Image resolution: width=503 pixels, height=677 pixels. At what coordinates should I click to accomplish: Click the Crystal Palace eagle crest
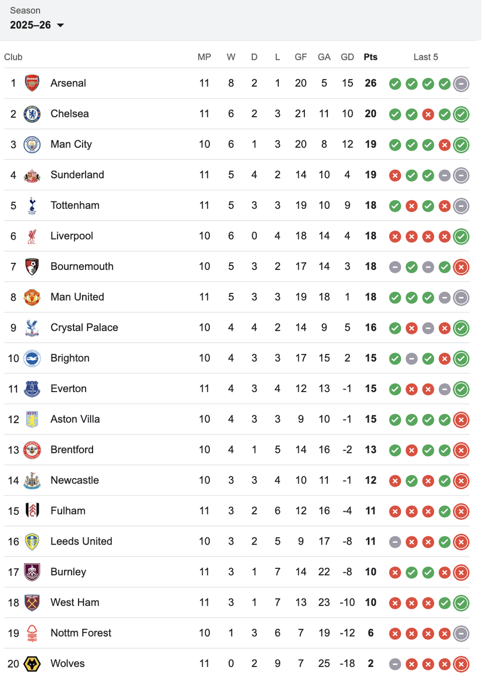point(32,328)
